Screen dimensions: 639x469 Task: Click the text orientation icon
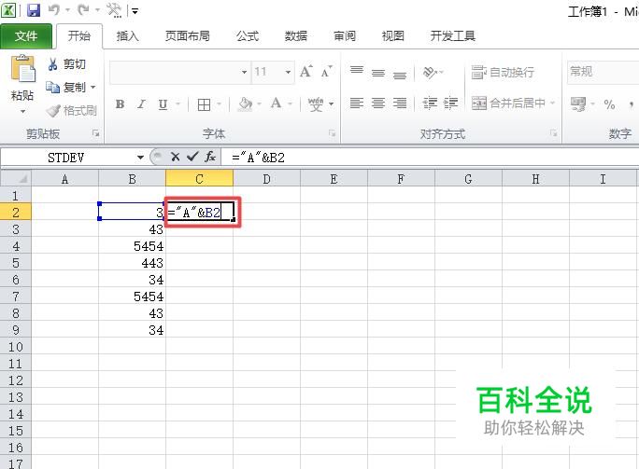430,73
